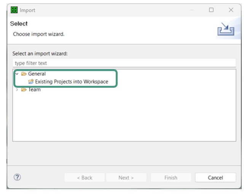Click the Team folder icon

(x=24, y=90)
